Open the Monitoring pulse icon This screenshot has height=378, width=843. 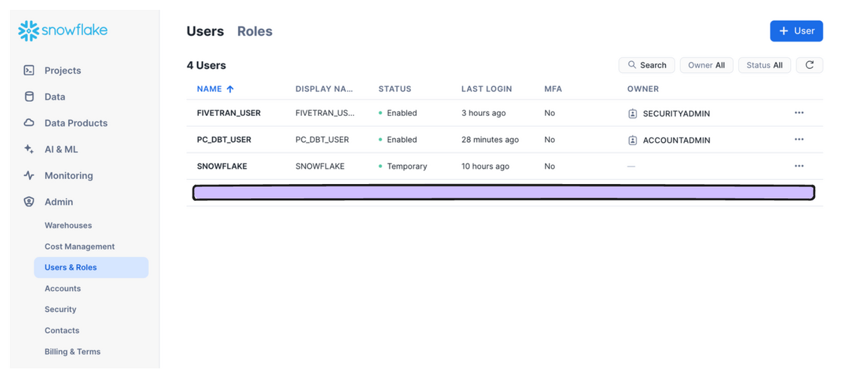[x=29, y=176]
